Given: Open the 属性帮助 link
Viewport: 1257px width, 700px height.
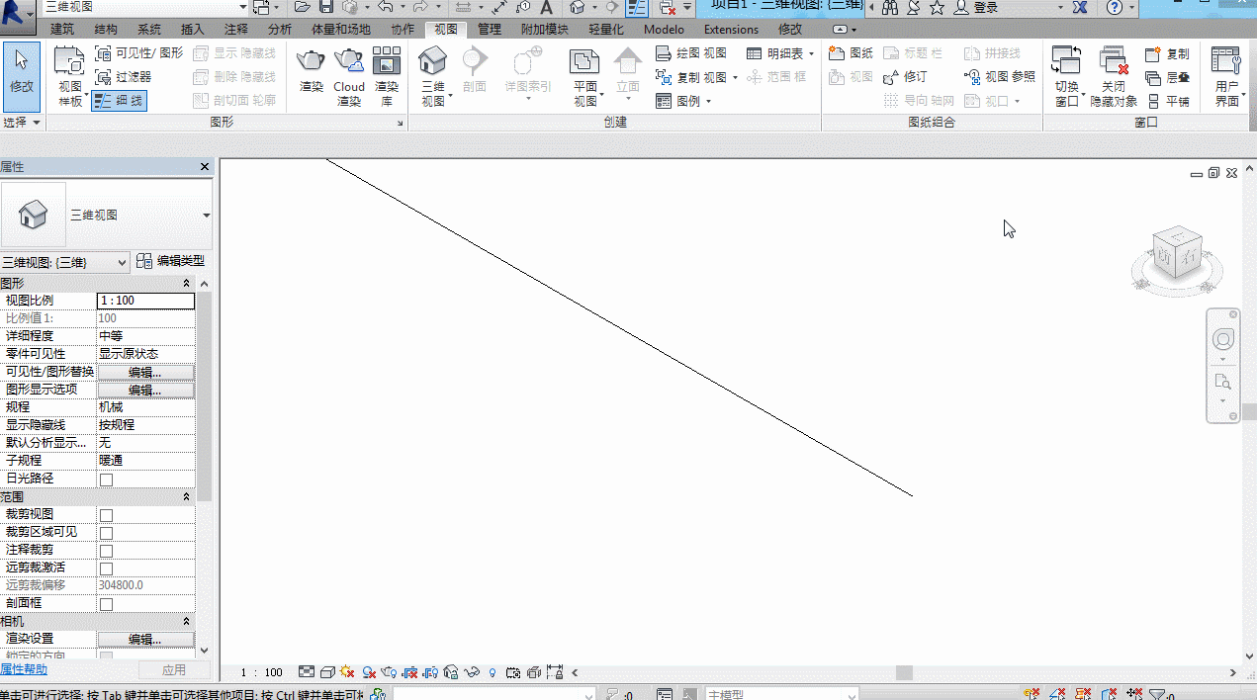Looking at the screenshot, I should (x=24, y=670).
